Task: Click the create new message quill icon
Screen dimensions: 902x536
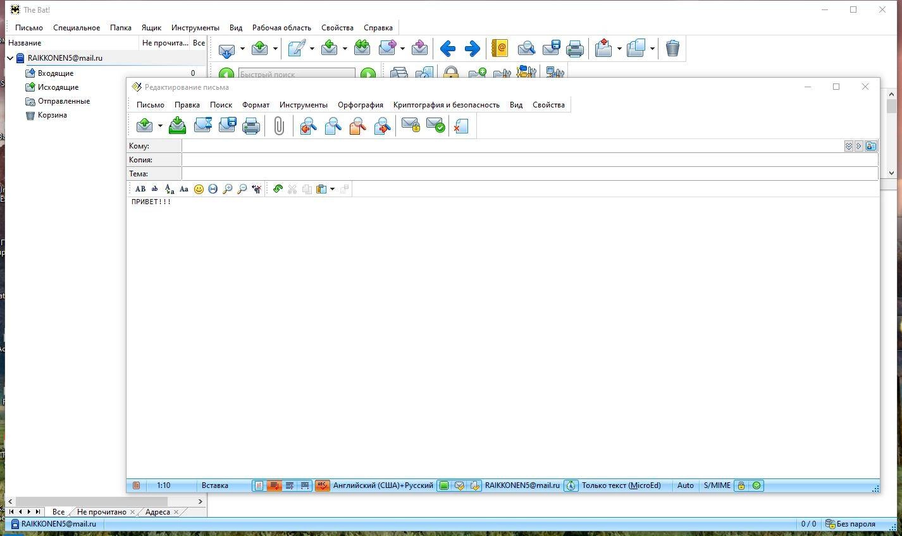Action: pyautogui.click(x=297, y=48)
